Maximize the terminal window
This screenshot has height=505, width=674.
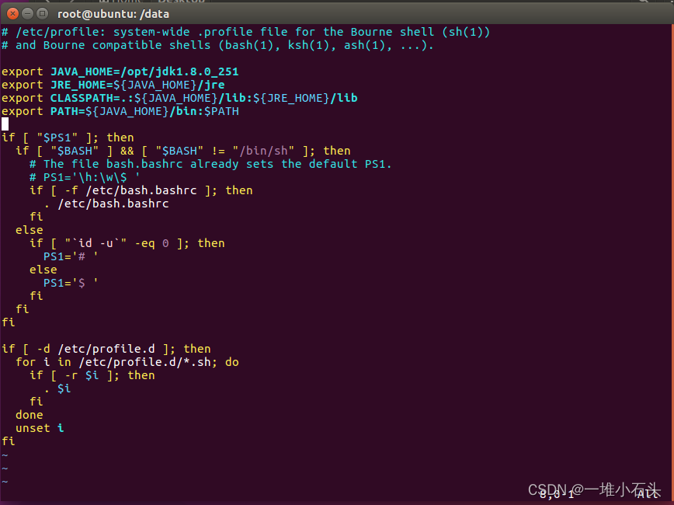point(42,14)
